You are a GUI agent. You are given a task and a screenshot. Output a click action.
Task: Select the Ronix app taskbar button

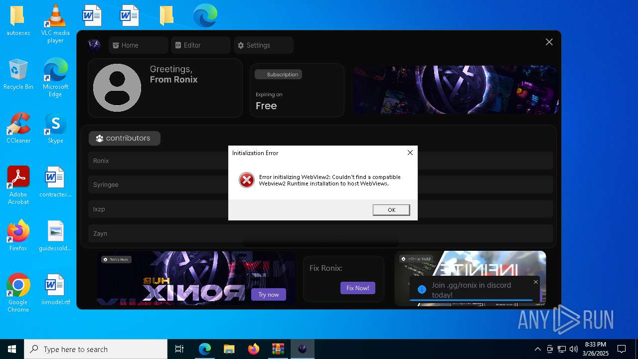pos(302,349)
